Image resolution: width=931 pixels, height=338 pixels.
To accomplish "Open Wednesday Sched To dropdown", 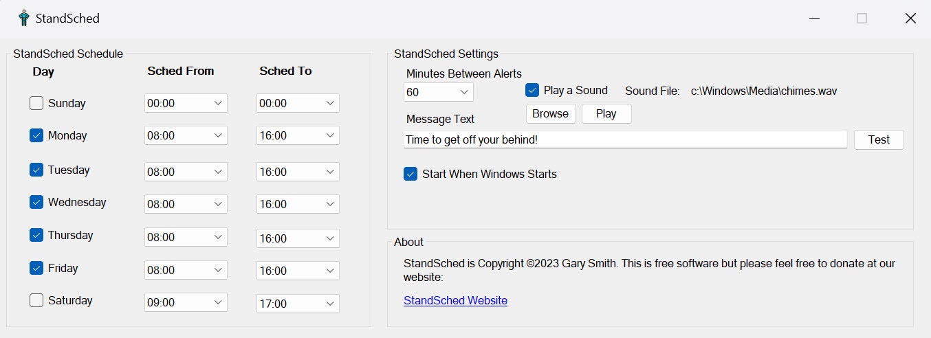I will (298, 204).
